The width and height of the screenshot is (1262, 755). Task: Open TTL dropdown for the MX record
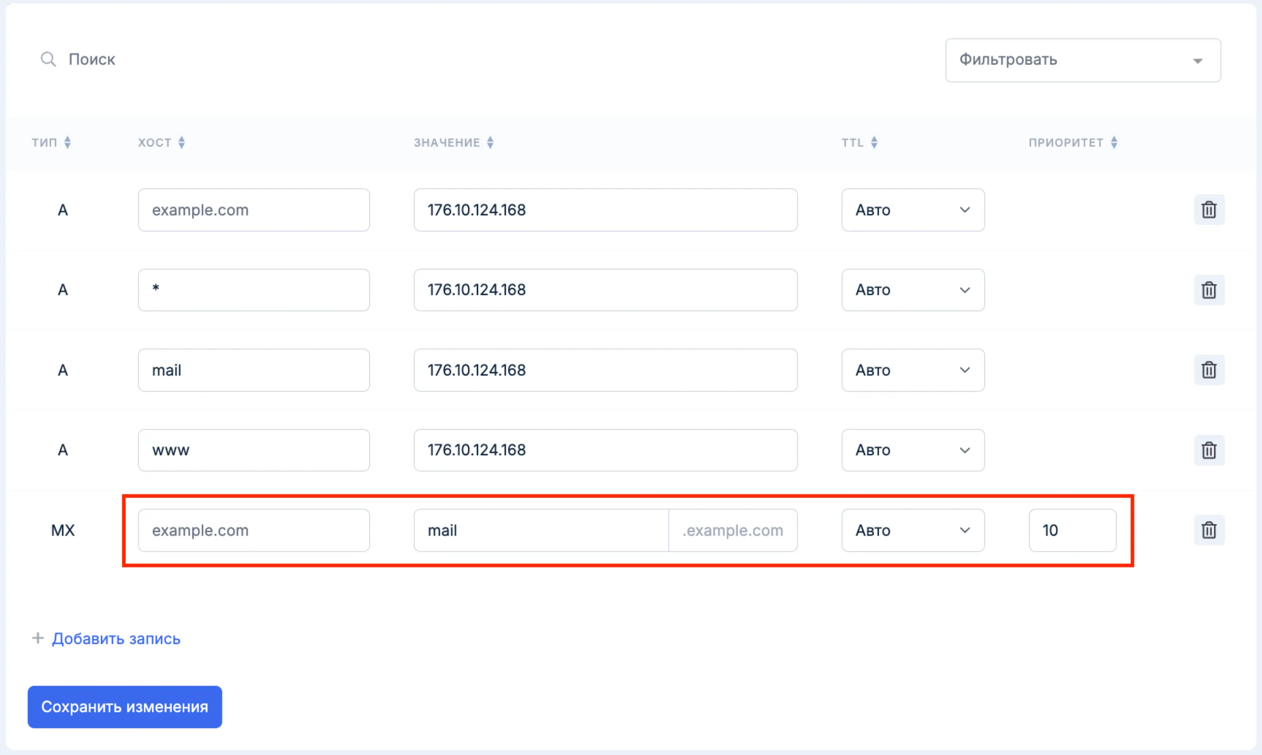(x=913, y=530)
